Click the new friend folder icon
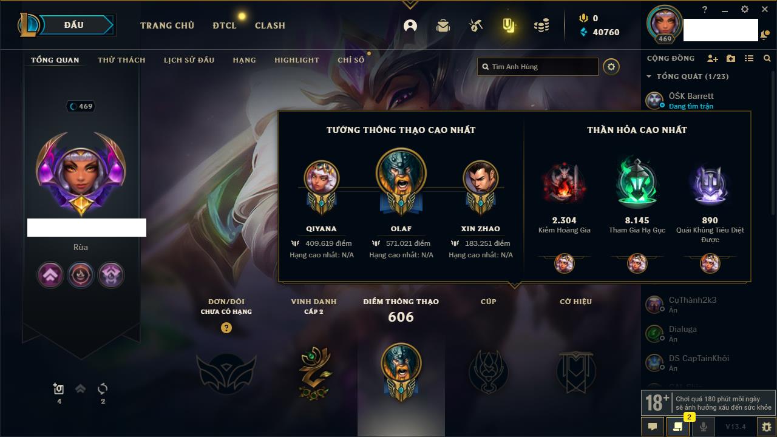 (731, 58)
